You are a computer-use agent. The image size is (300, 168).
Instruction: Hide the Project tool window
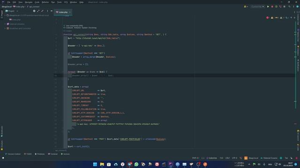pos(52,11)
